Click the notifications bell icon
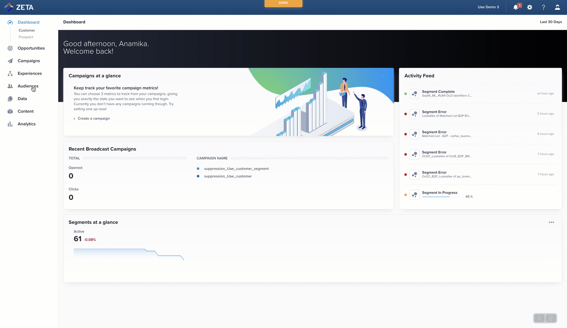567x328 pixels. coord(515,7)
